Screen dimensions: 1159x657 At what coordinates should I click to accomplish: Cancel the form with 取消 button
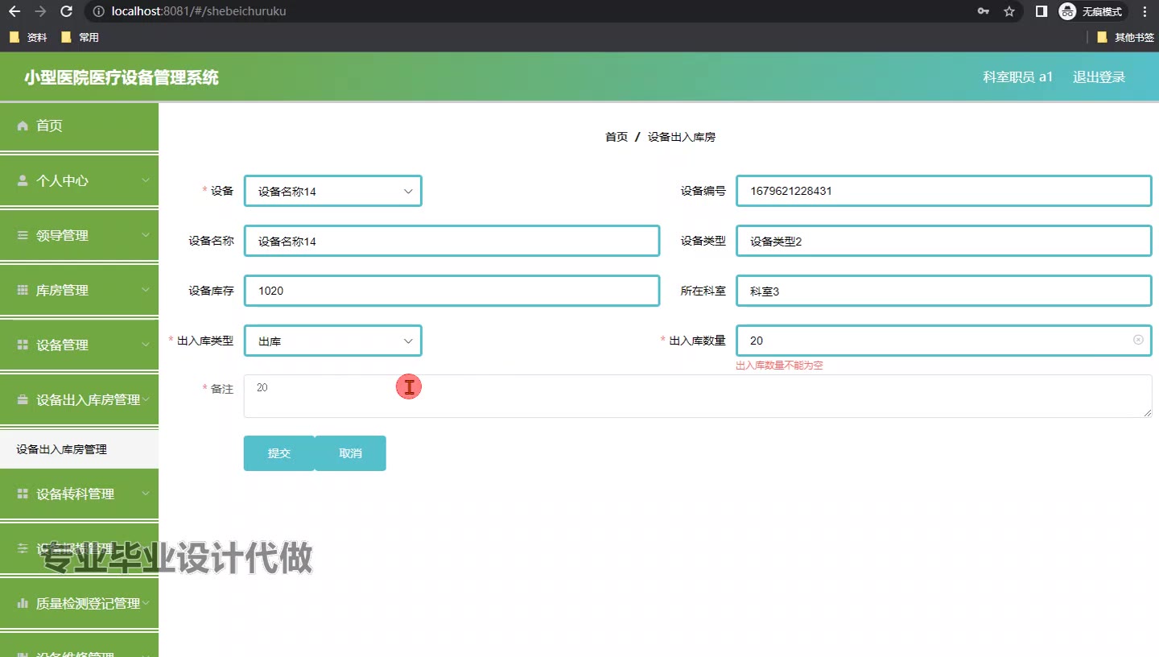click(350, 453)
